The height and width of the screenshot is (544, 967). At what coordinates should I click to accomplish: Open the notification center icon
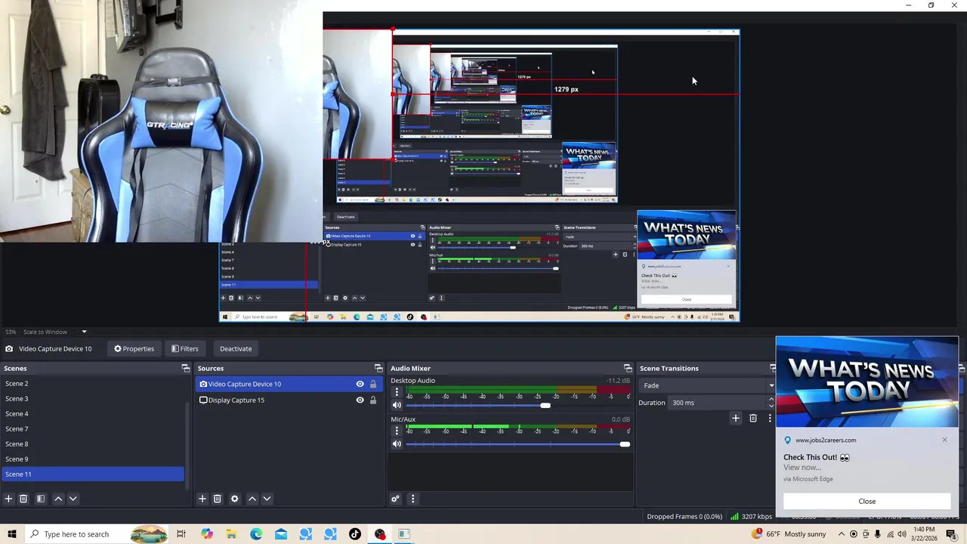click(x=951, y=534)
